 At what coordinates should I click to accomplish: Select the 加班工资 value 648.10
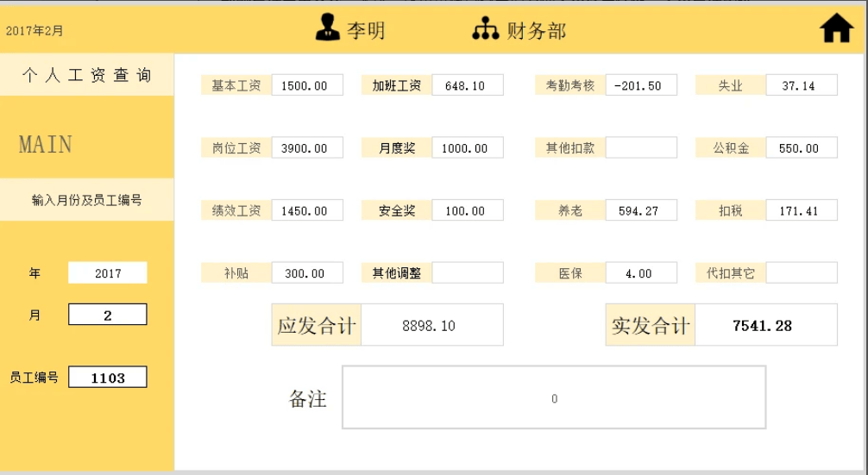click(x=468, y=85)
